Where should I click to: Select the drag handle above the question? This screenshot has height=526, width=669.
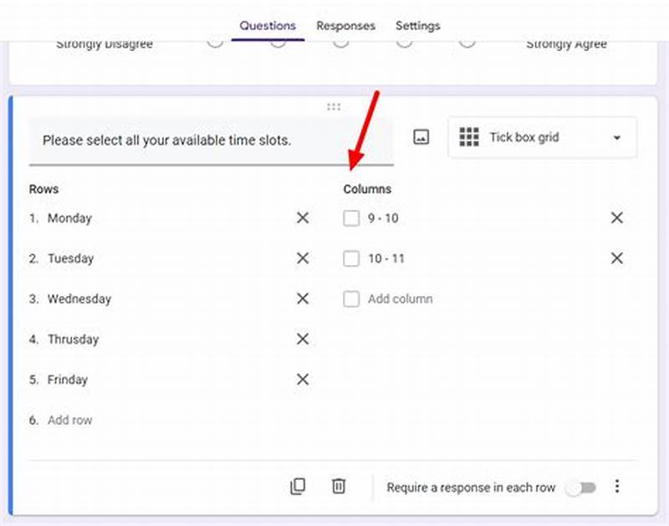(334, 106)
